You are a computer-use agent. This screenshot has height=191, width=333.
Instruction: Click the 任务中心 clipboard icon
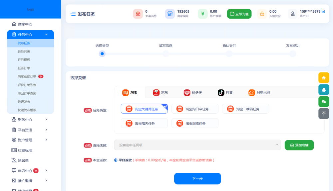[14, 34]
